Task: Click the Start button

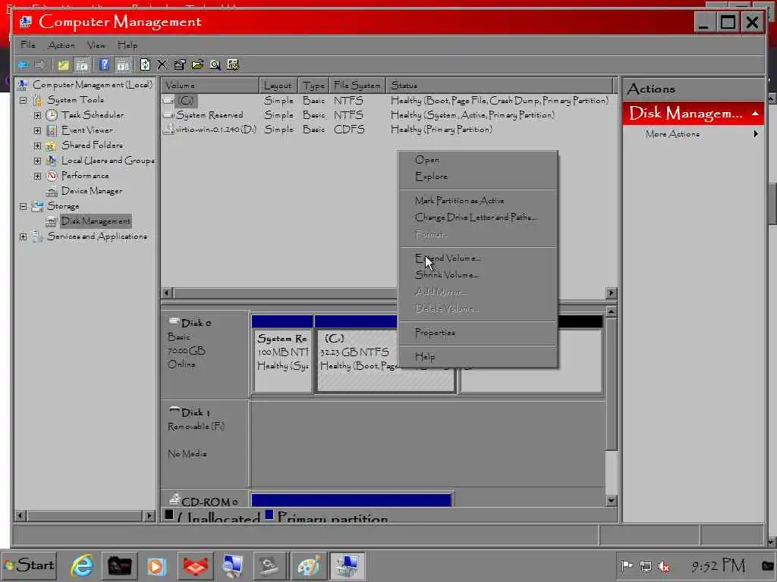Action: (x=30, y=565)
